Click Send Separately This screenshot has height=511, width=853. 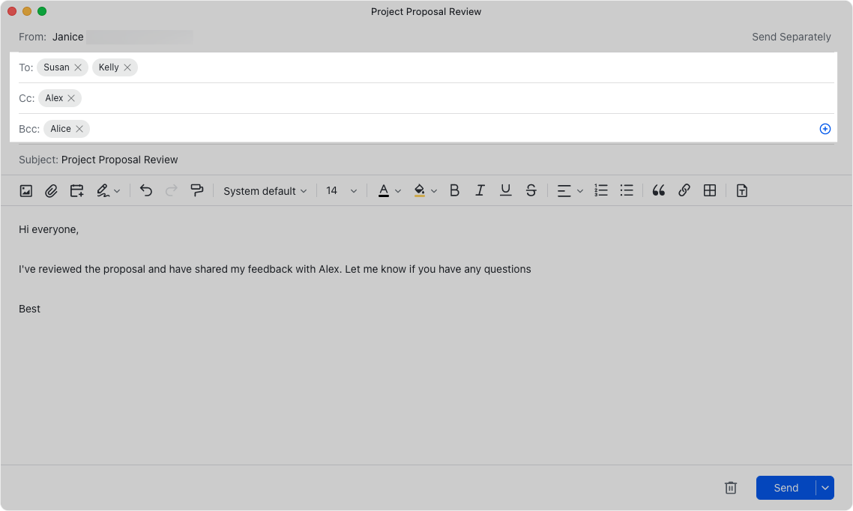792,36
